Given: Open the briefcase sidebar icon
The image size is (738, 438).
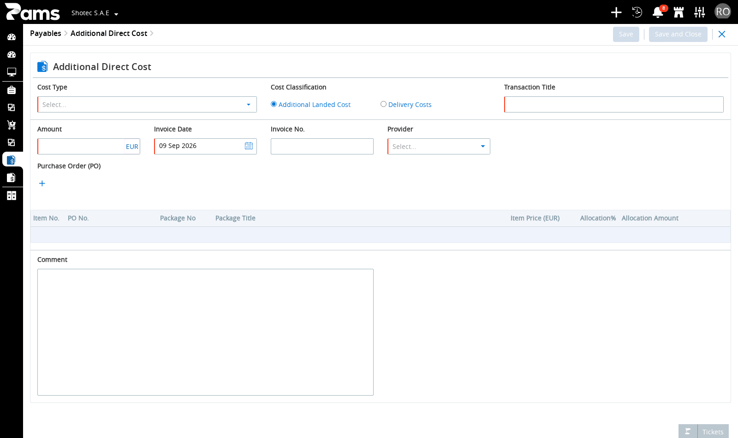Looking at the screenshot, I should pyautogui.click(x=12, y=90).
